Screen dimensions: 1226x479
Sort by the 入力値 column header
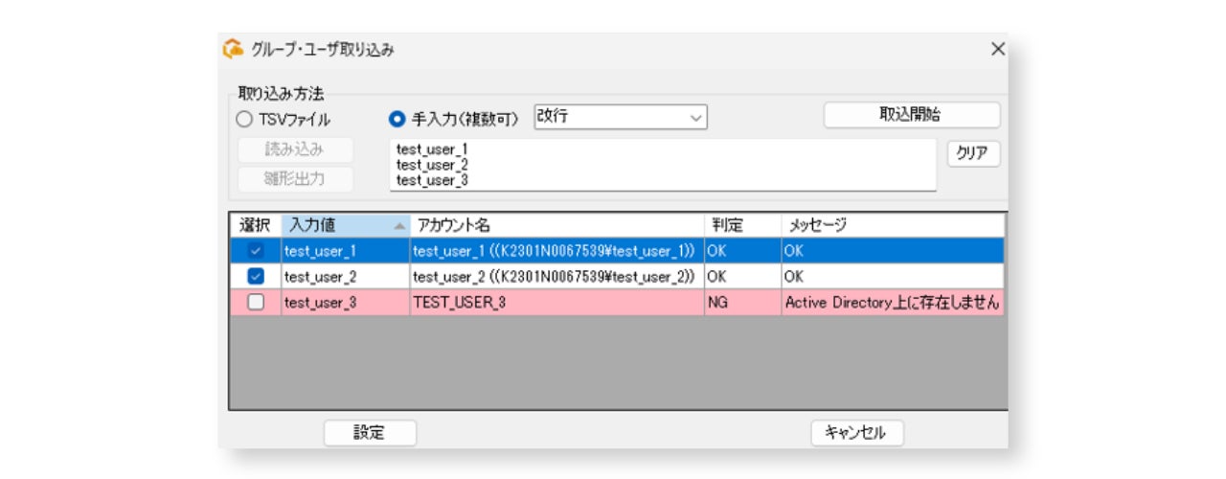[345, 225]
